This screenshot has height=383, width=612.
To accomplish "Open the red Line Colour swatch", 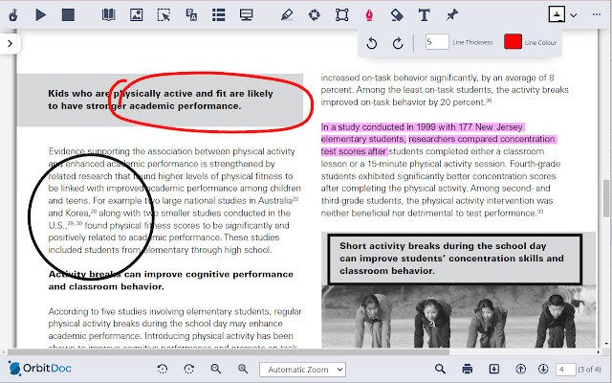I will pyautogui.click(x=513, y=42).
